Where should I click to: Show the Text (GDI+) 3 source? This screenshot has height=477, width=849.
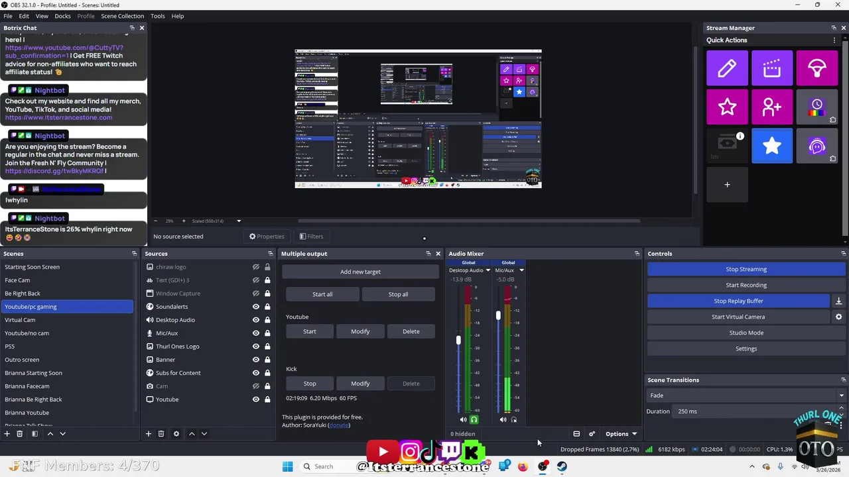tap(256, 280)
